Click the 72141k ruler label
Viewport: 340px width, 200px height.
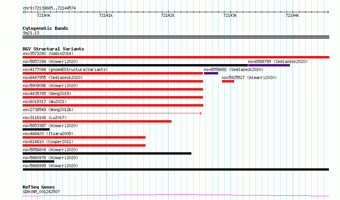tap(106, 15)
